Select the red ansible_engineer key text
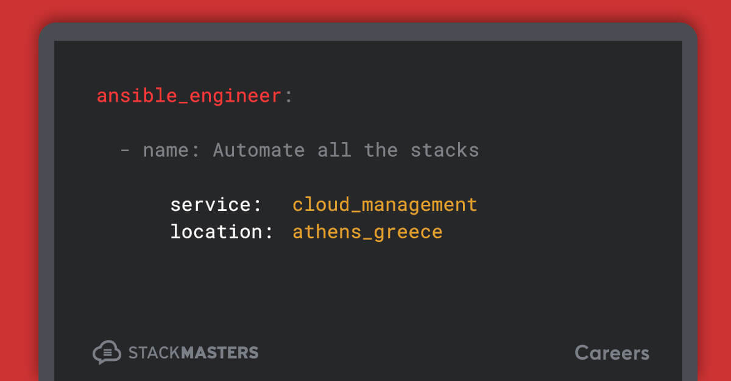The width and height of the screenshot is (731, 381). 189,96
